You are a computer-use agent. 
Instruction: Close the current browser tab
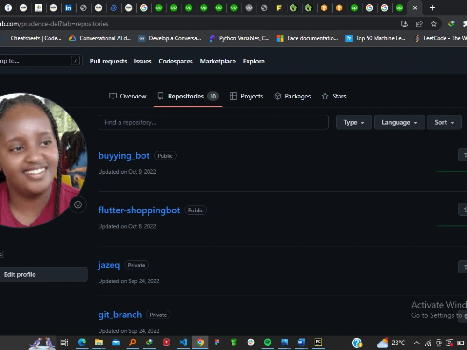[x=415, y=8]
